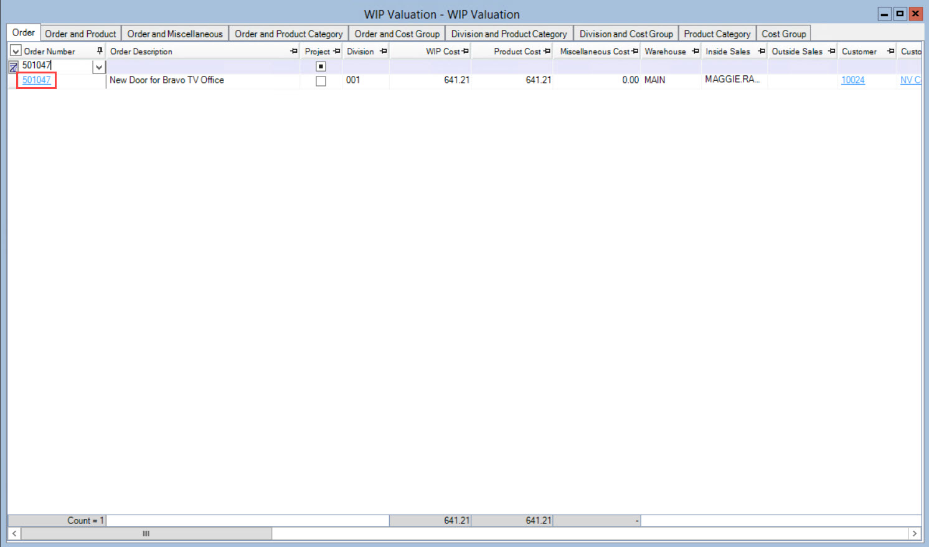
Task: Expand the order number filter dropdown
Action: click(98, 67)
